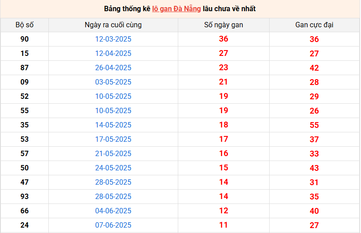
Task: Click the 04-06-2025 date for number 66
Action: click(113, 211)
